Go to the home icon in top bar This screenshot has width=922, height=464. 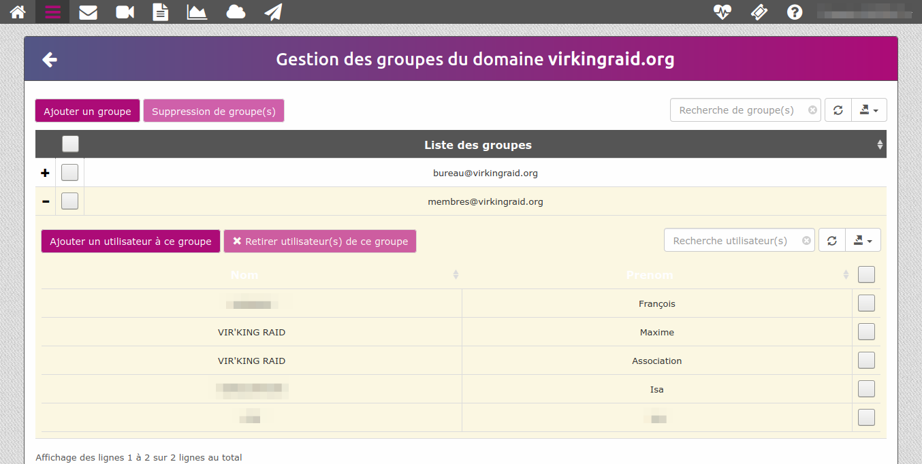(18, 12)
